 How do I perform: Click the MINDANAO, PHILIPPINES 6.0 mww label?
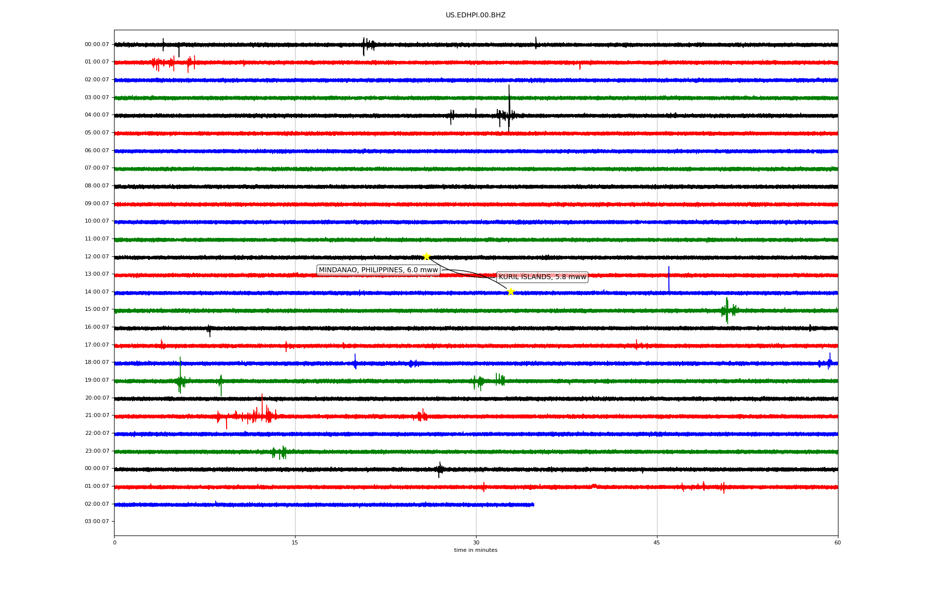click(x=378, y=270)
